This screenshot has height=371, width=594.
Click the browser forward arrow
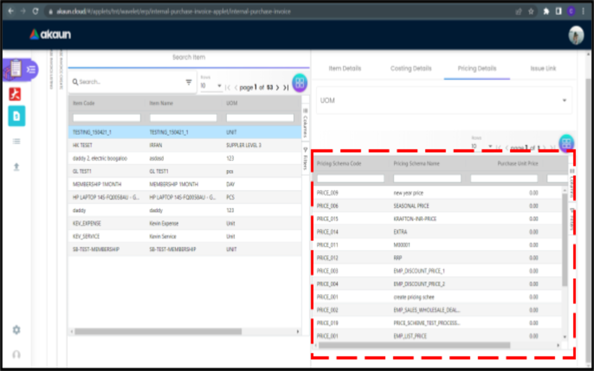point(23,11)
